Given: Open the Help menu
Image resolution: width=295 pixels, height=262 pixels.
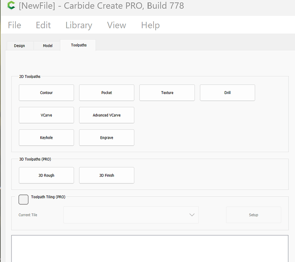Looking at the screenshot, I should tap(150, 26).
